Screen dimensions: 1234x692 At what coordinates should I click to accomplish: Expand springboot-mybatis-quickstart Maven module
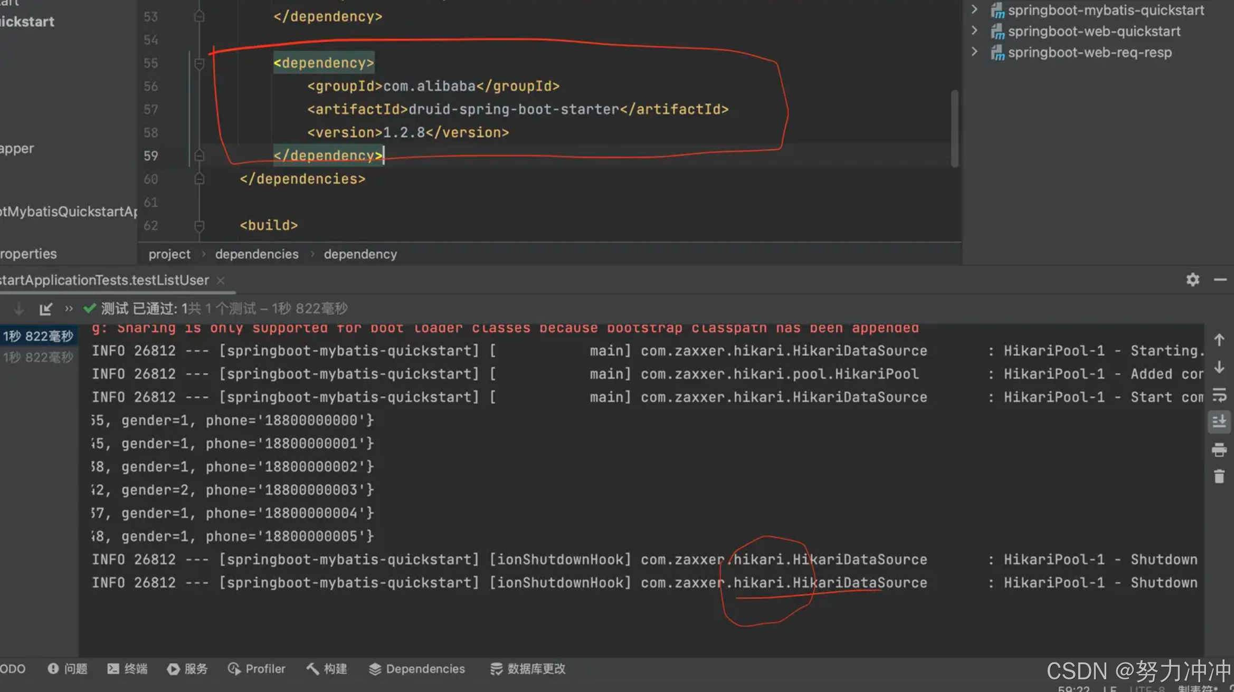[x=974, y=10]
